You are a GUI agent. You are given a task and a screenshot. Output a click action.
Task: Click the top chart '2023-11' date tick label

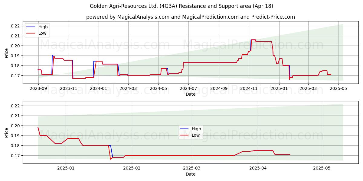pos(69,89)
